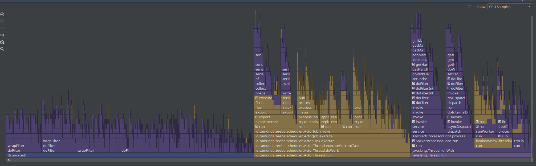Screen dimensions: 536x166
Task: Reset zoom with the 1:1 icon
Action: pos(2,28)
